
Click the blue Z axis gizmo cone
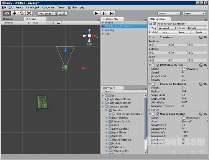pos(89,31)
